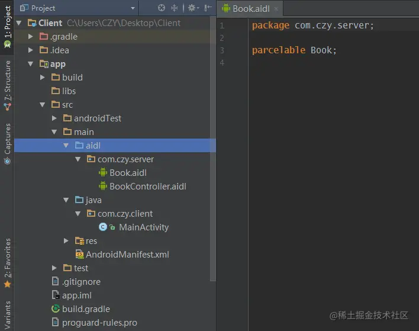The image size is (419, 331).
Task: Open the Variants tool window tab
Action: [x=7, y=315]
